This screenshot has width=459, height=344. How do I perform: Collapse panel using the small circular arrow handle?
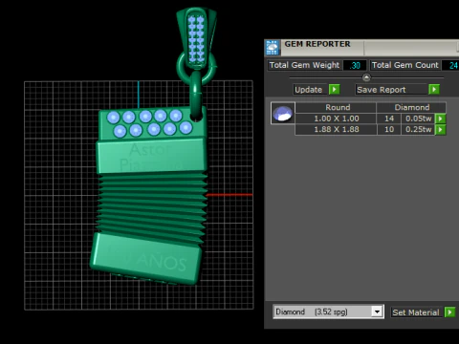[x=366, y=77]
